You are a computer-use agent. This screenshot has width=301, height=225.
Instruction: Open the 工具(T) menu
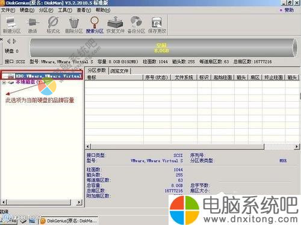[x=65, y=10]
